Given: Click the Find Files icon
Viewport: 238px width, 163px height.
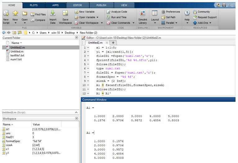Looking at the screenshot, I should (x=38, y=14).
